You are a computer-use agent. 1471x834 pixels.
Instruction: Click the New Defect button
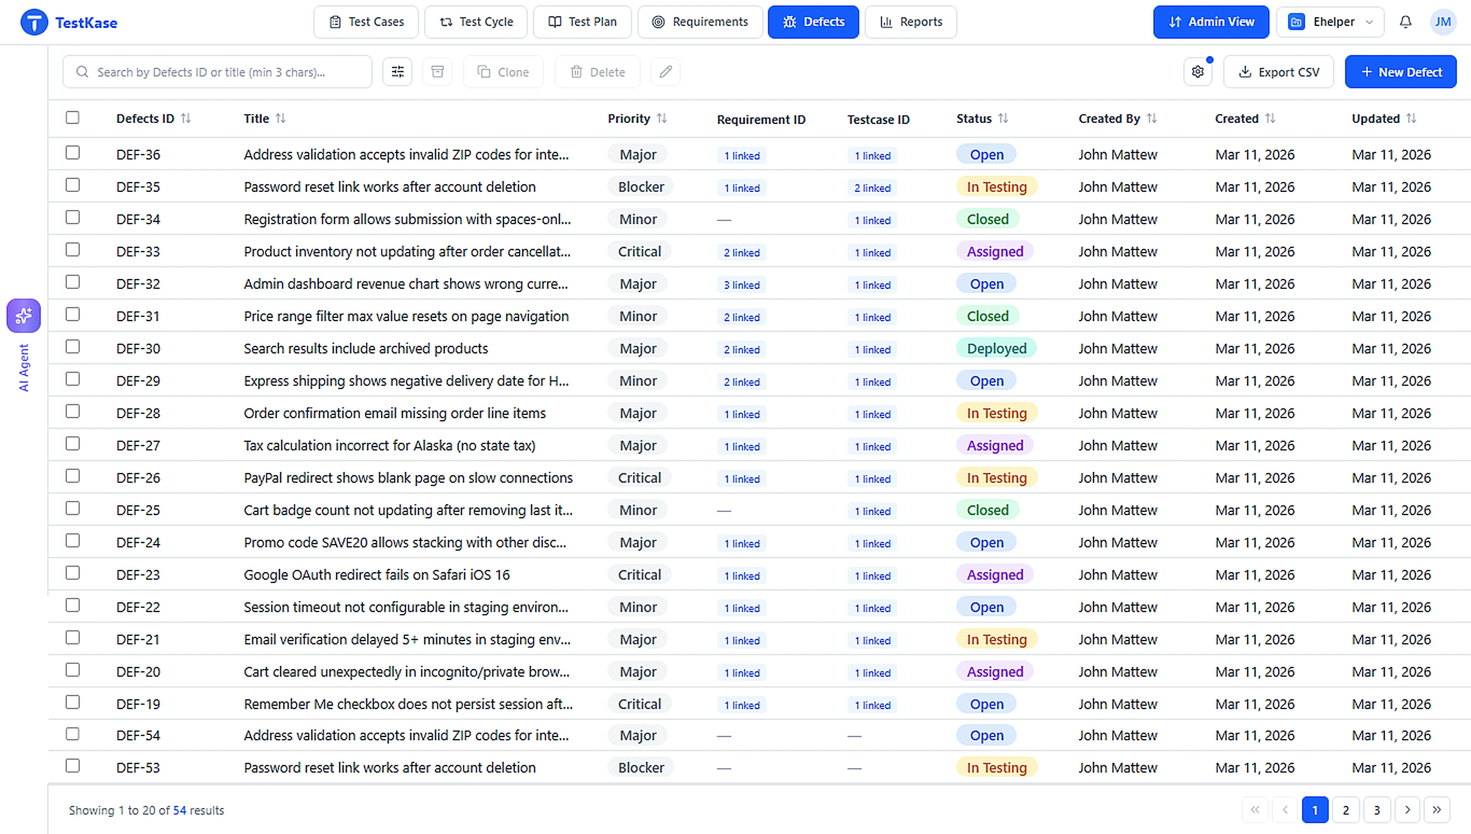tap(1400, 72)
